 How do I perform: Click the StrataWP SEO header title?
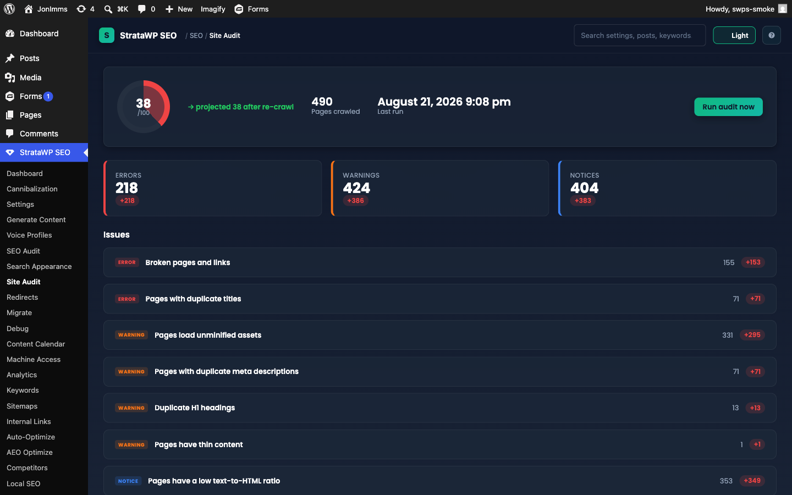click(x=148, y=35)
